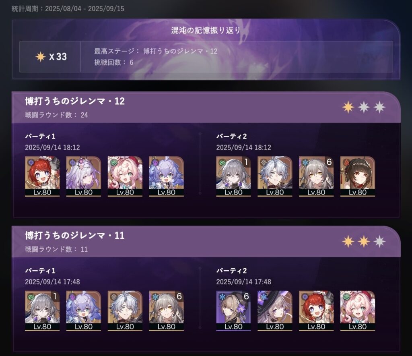This screenshot has width=412, height=356.
Task: Select red-haired character in stage 12 party 1
Action: (42, 176)
